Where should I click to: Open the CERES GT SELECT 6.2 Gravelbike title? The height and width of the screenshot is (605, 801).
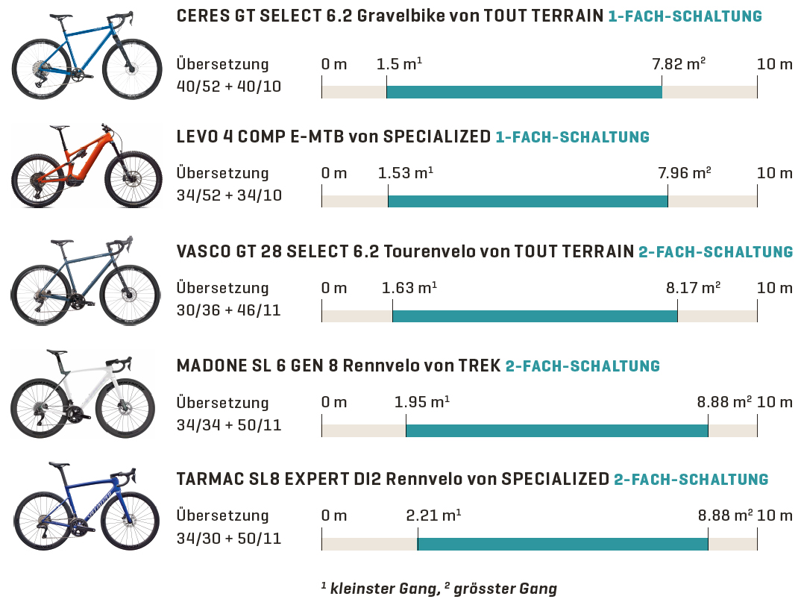(390, 16)
